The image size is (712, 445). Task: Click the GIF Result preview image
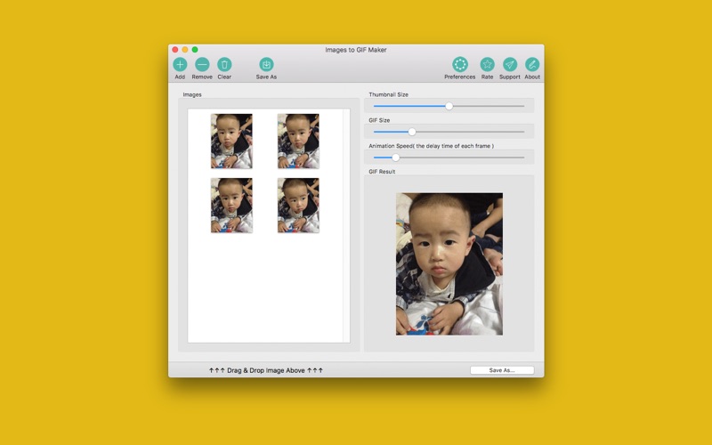[x=449, y=264]
